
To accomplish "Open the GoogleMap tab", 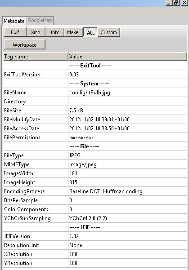I will (40, 21).
